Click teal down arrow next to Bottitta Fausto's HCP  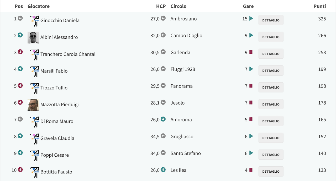pos(163,170)
